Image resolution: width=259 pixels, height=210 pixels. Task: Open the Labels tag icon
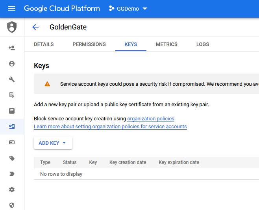tap(12, 158)
